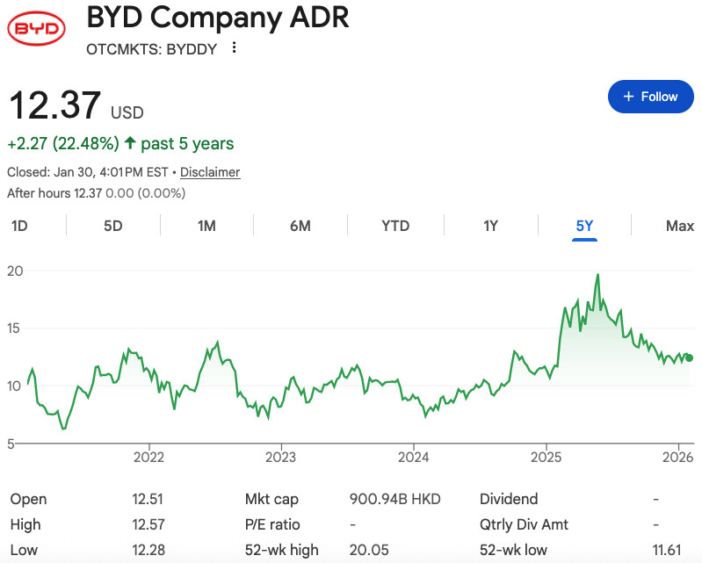The width and height of the screenshot is (702, 563).
Task: Click the green up arrow gain indicator
Action: 130,143
